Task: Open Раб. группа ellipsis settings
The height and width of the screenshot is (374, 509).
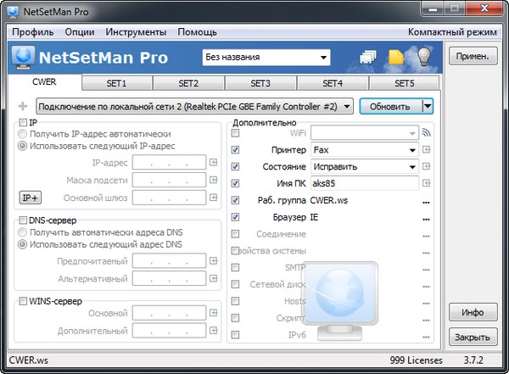Action: 426,203
